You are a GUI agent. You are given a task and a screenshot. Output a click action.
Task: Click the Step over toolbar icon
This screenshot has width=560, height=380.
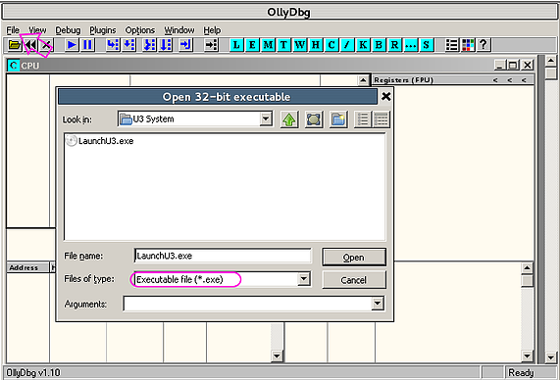tap(128, 45)
